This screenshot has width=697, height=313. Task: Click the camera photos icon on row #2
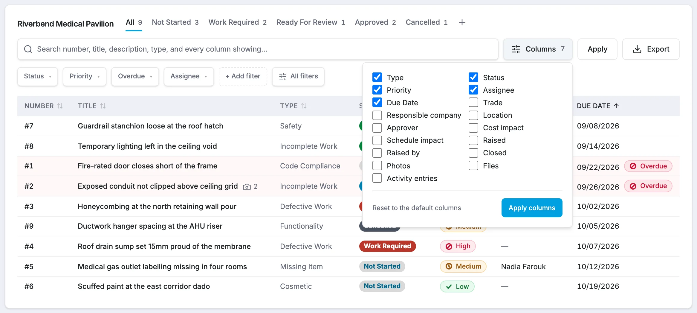point(247,187)
